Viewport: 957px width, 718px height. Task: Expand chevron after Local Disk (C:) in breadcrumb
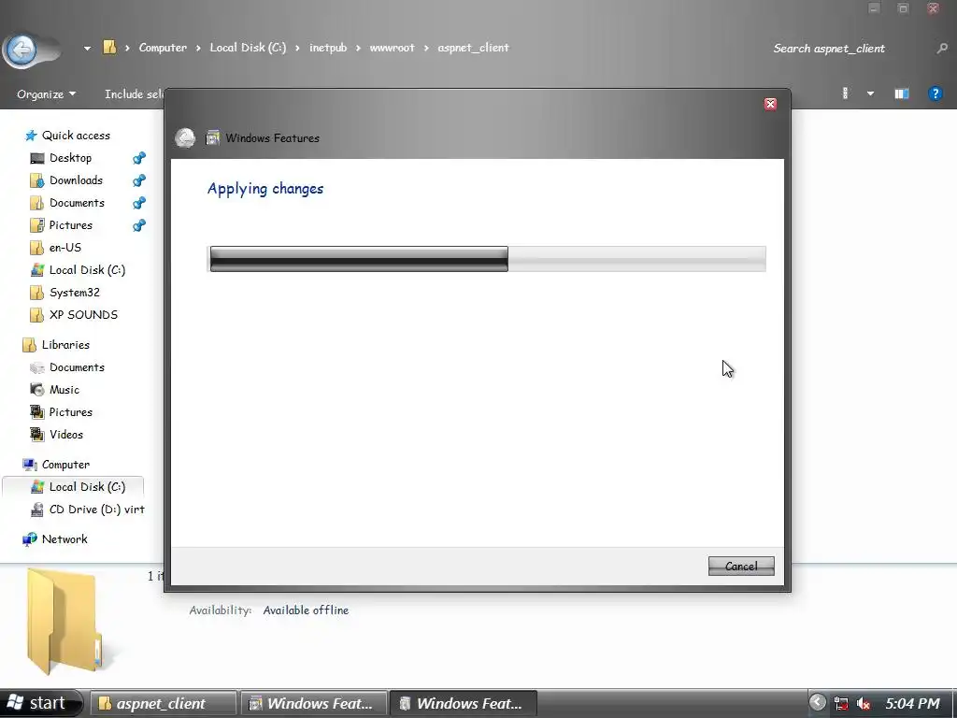tap(297, 49)
